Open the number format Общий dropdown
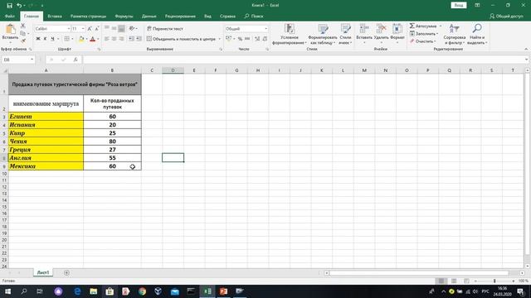 (x=265, y=29)
